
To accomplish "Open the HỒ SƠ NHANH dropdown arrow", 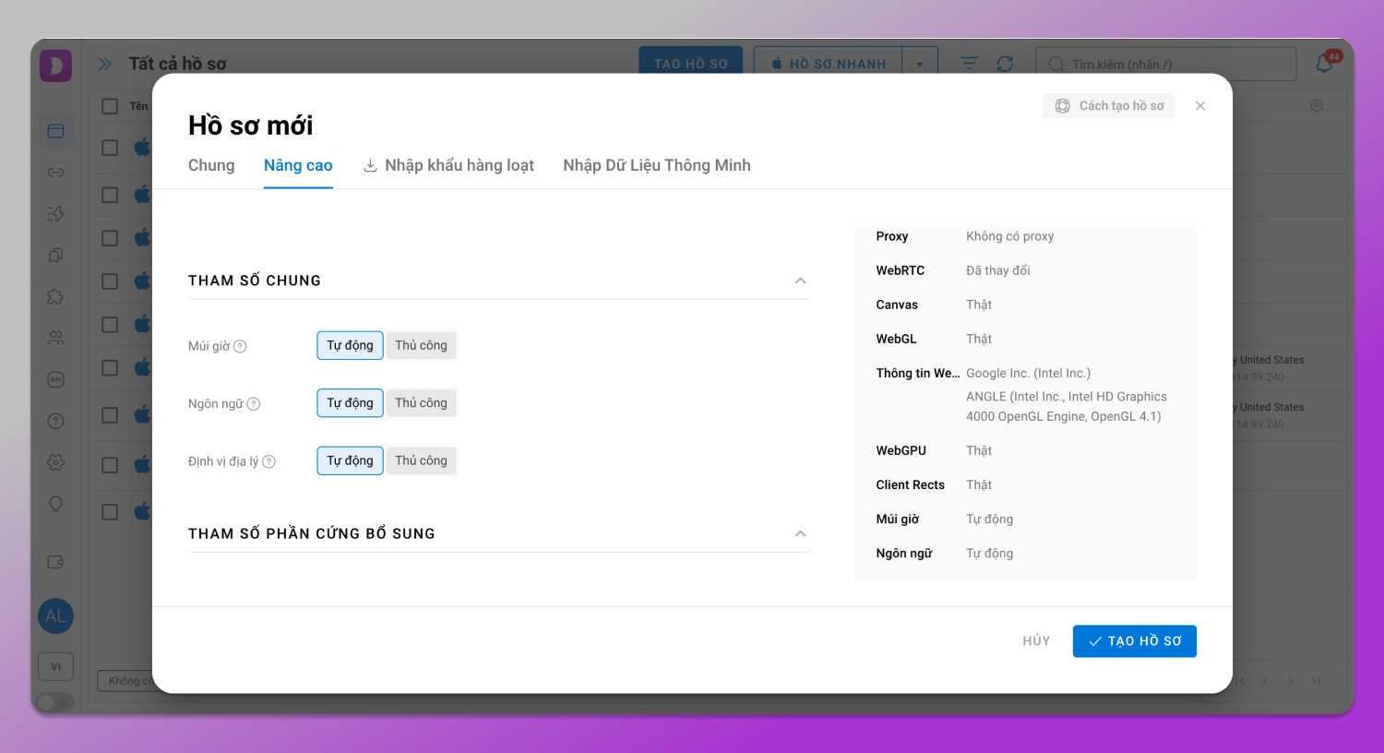I will click(919, 64).
